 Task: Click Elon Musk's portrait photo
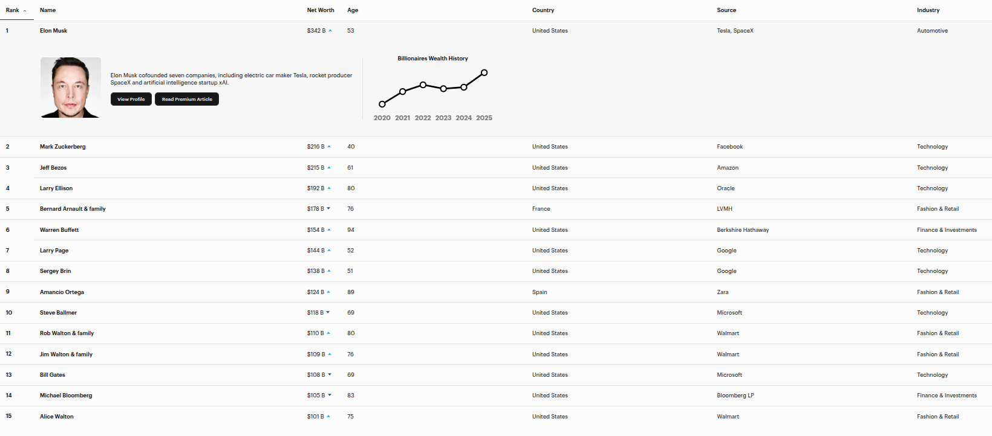70,88
